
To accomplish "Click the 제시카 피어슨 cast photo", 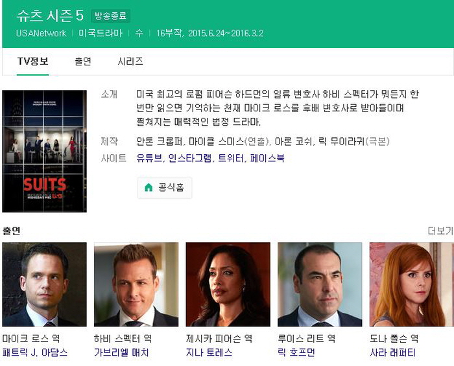I will (x=228, y=284).
